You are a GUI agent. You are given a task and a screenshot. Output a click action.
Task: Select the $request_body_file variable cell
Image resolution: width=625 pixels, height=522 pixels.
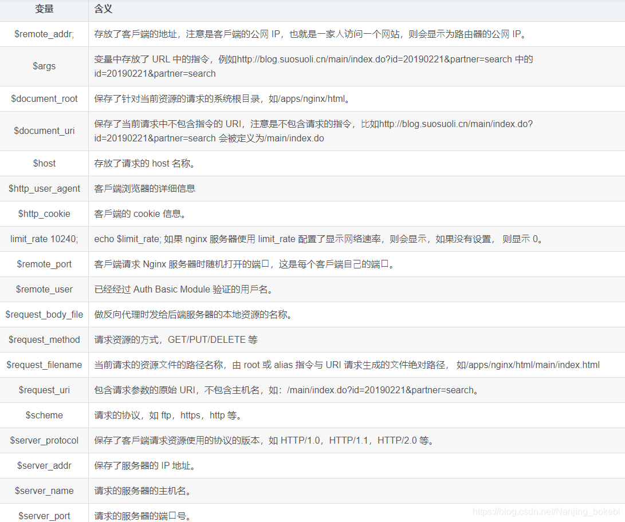44,314
